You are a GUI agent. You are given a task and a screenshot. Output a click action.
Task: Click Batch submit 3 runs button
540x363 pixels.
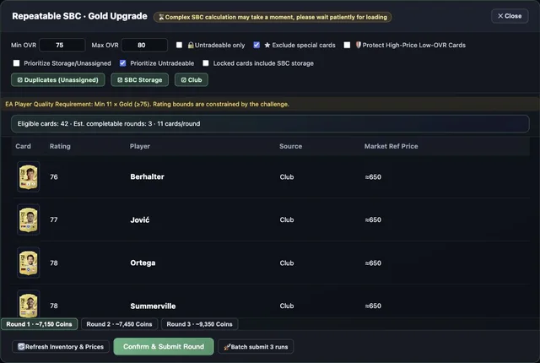[x=256, y=347]
